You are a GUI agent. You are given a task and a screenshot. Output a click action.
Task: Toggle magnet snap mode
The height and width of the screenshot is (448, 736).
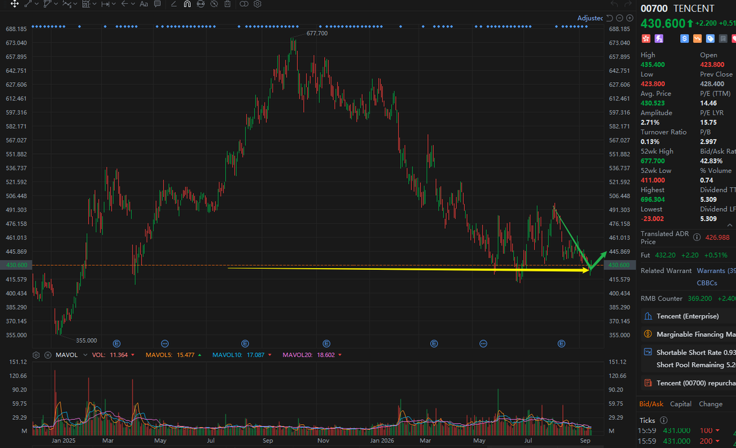tap(187, 4)
